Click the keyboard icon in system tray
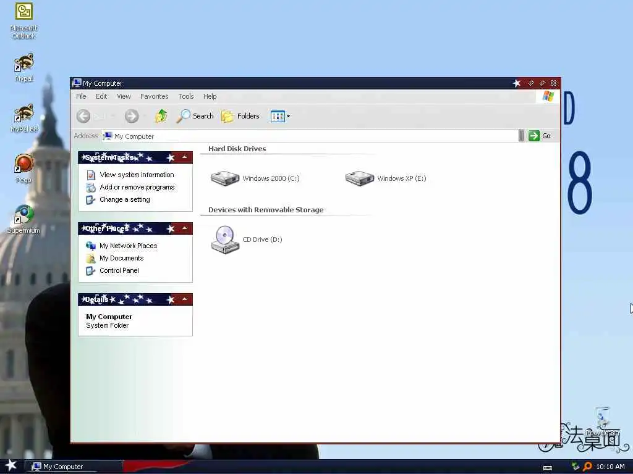This screenshot has height=474, width=633. pyautogui.click(x=548, y=467)
